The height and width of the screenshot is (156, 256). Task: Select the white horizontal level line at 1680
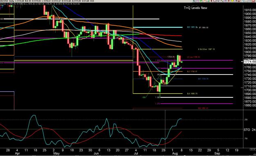click(197, 97)
